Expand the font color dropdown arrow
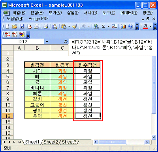158x152 pixels. [x=150, y=26]
